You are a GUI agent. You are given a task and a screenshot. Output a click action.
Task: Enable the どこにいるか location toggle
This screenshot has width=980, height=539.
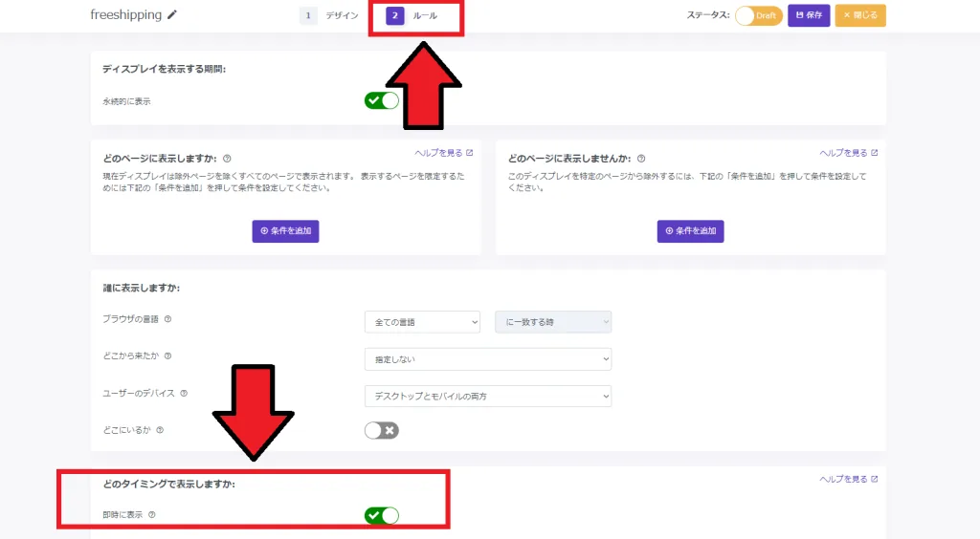[x=381, y=430]
